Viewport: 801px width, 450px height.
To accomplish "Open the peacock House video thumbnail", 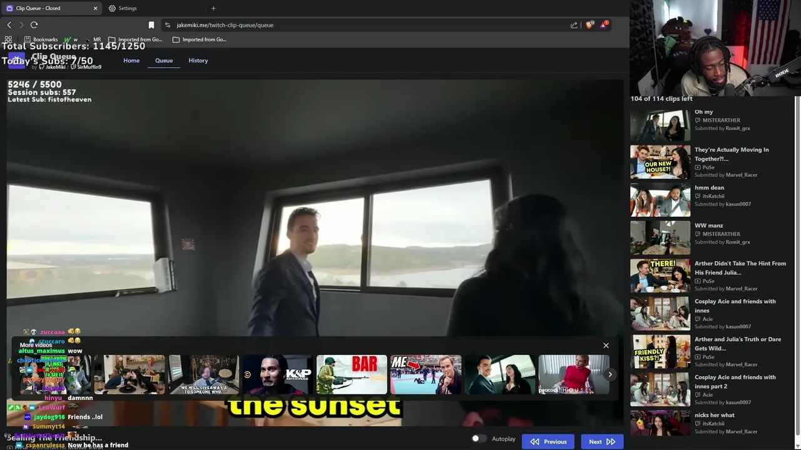I will point(574,374).
